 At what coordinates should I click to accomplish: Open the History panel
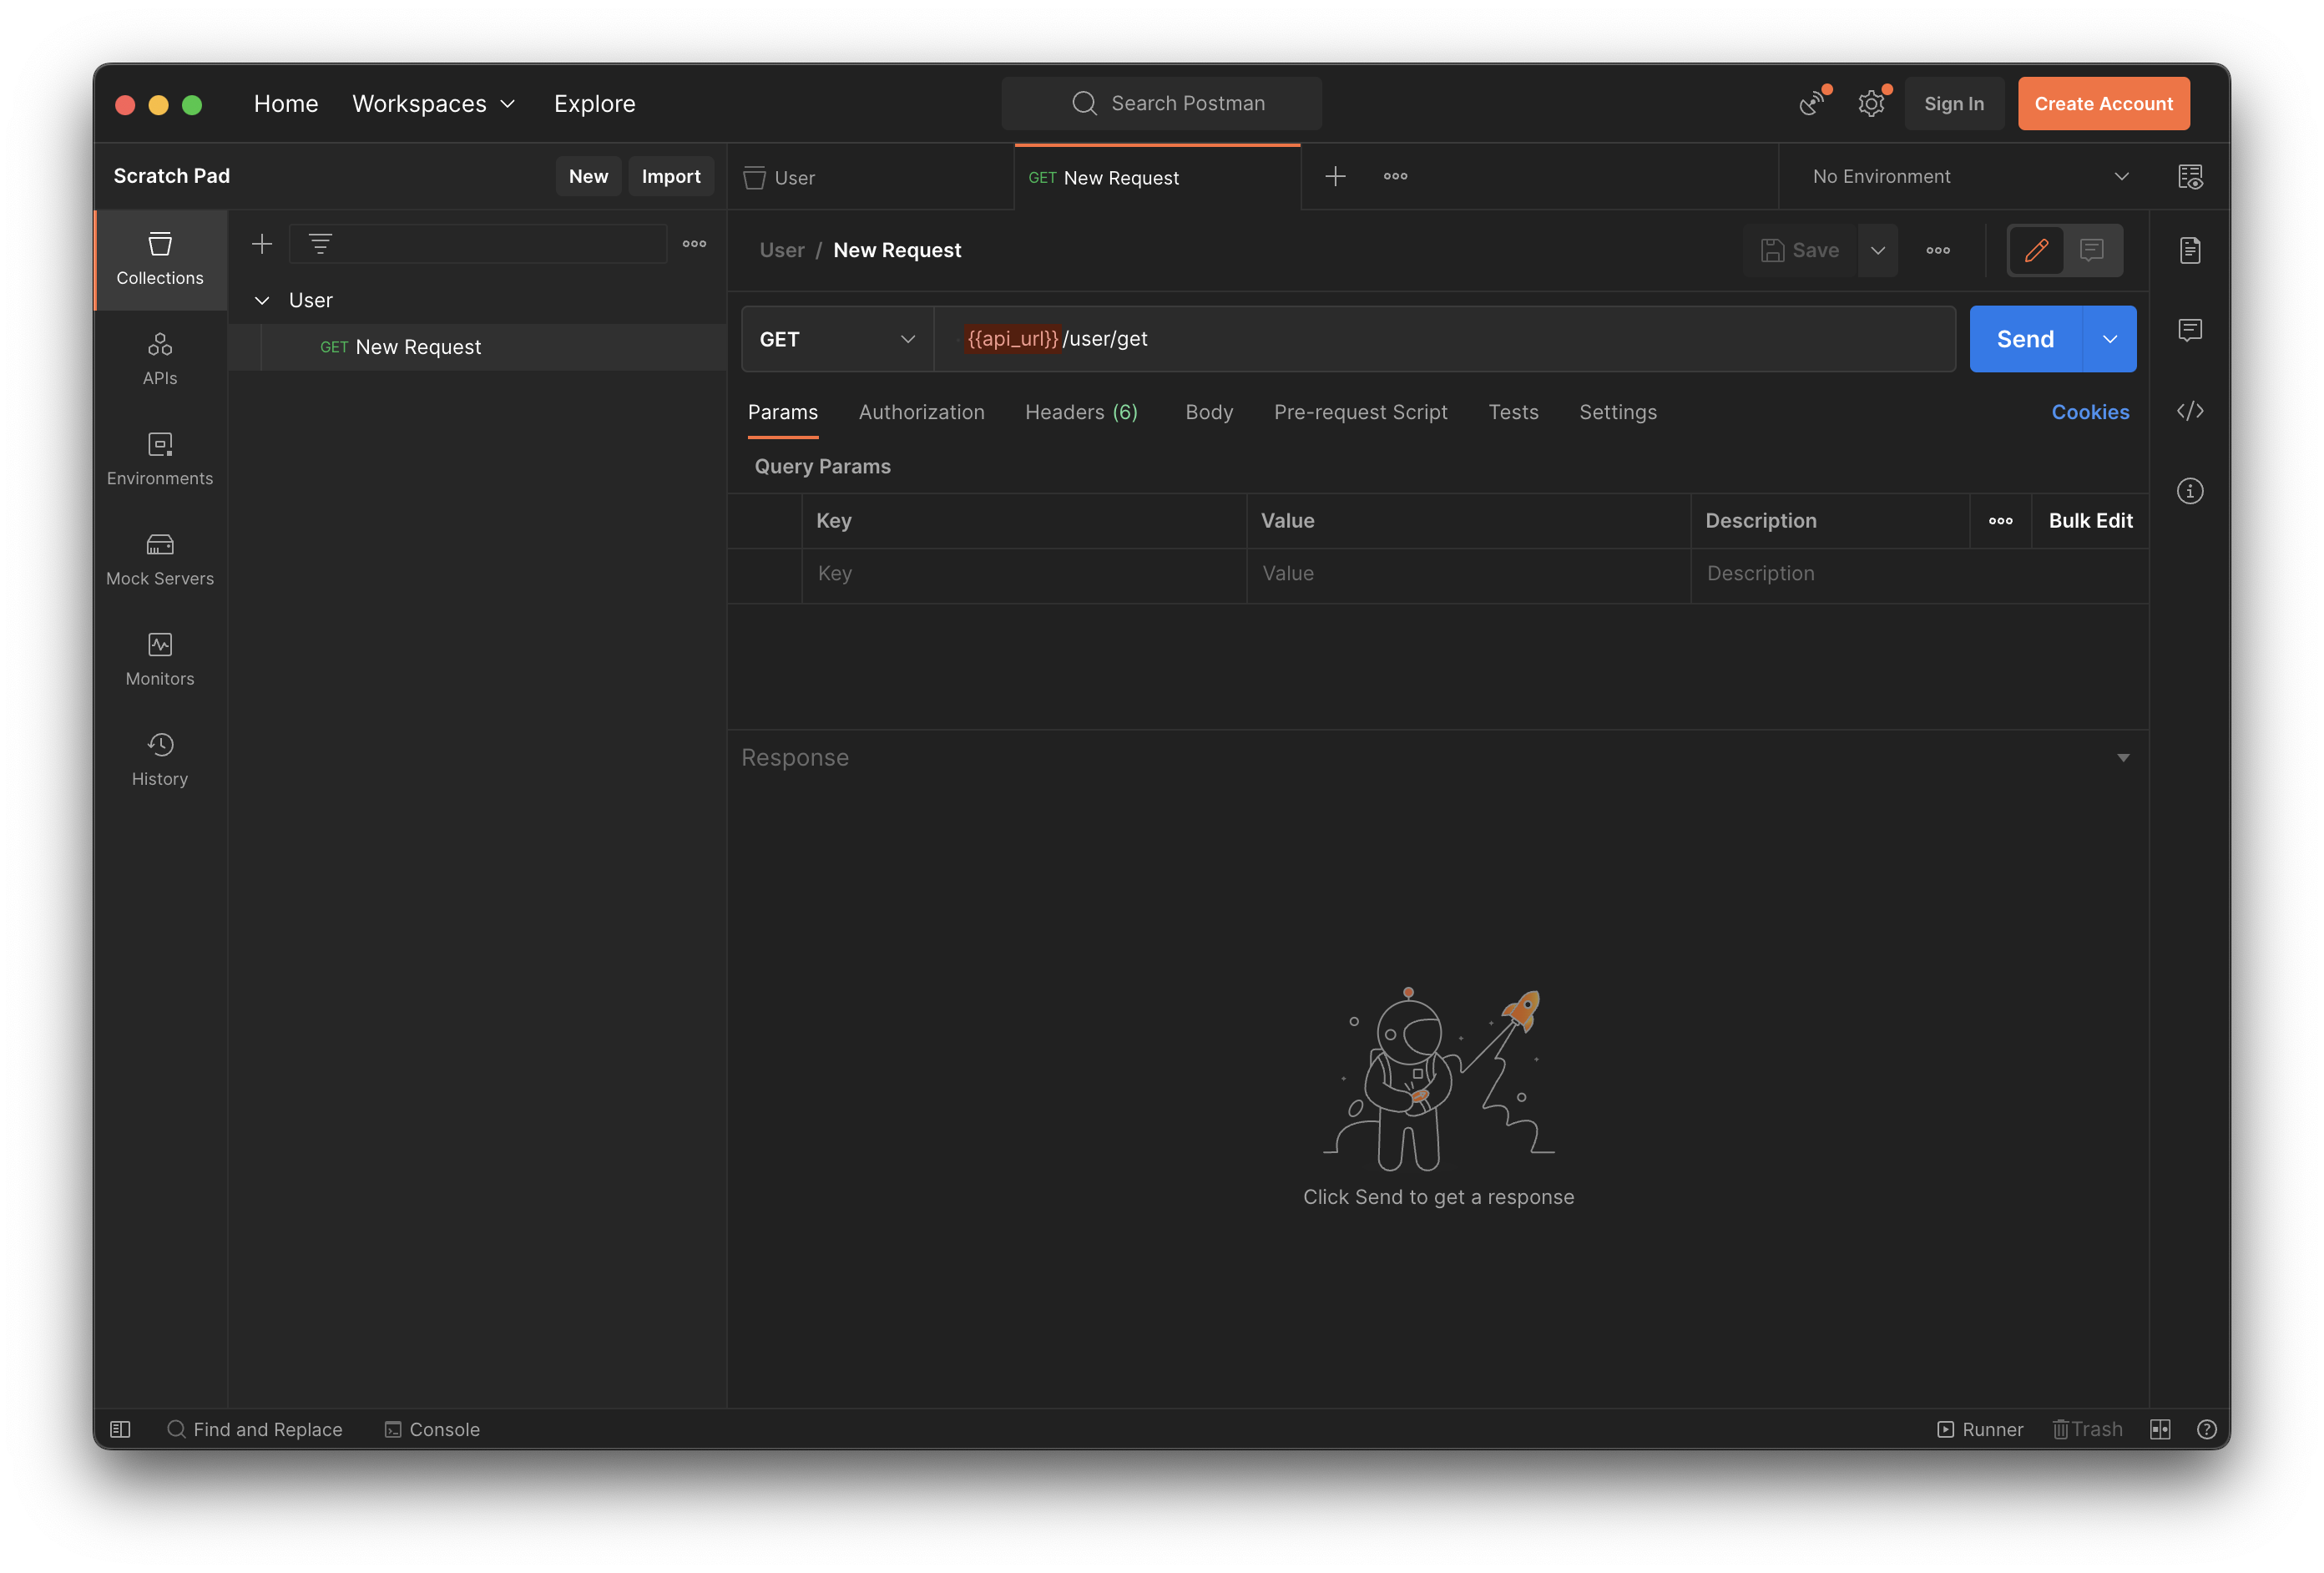click(x=159, y=759)
